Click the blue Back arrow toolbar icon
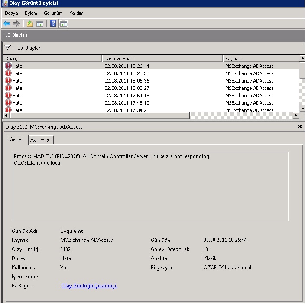 pos(6,24)
